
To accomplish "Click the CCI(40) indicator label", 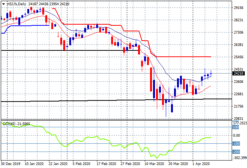I will point(9,124).
